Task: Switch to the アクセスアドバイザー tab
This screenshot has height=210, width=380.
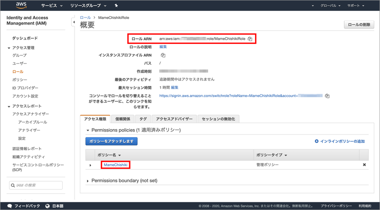Action: pyautogui.click(x=174, y=119)
